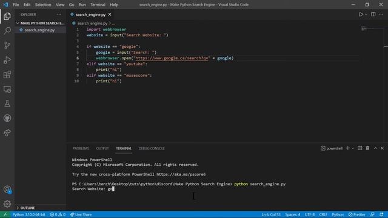Start Live Share from status bar
Screen dimensions: 388x218
(x=81, y=214)
